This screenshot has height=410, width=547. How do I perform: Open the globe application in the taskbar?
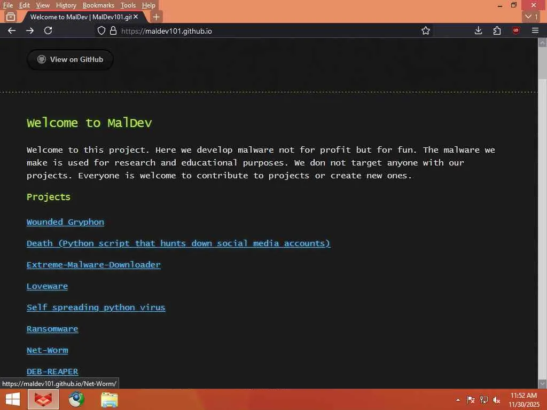click(76, 399)
